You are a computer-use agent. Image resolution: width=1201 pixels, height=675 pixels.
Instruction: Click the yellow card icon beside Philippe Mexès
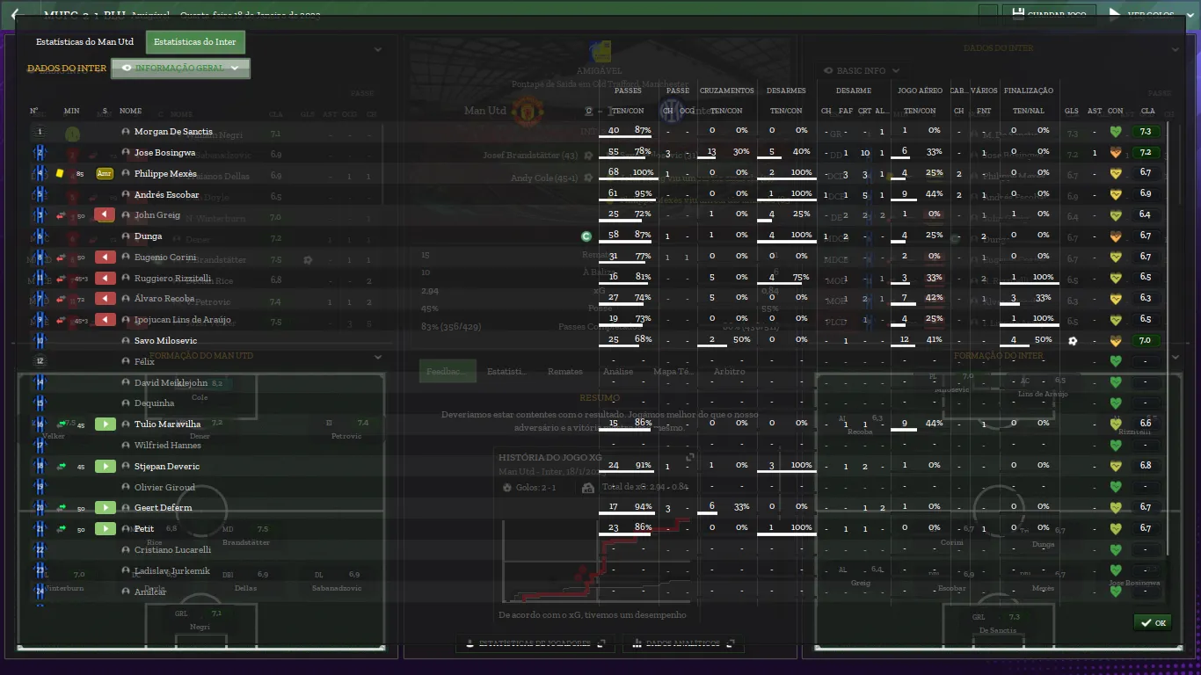click(61, 174)
